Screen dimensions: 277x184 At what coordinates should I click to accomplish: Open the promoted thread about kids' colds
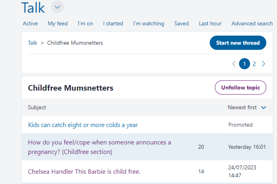point(83,125)
